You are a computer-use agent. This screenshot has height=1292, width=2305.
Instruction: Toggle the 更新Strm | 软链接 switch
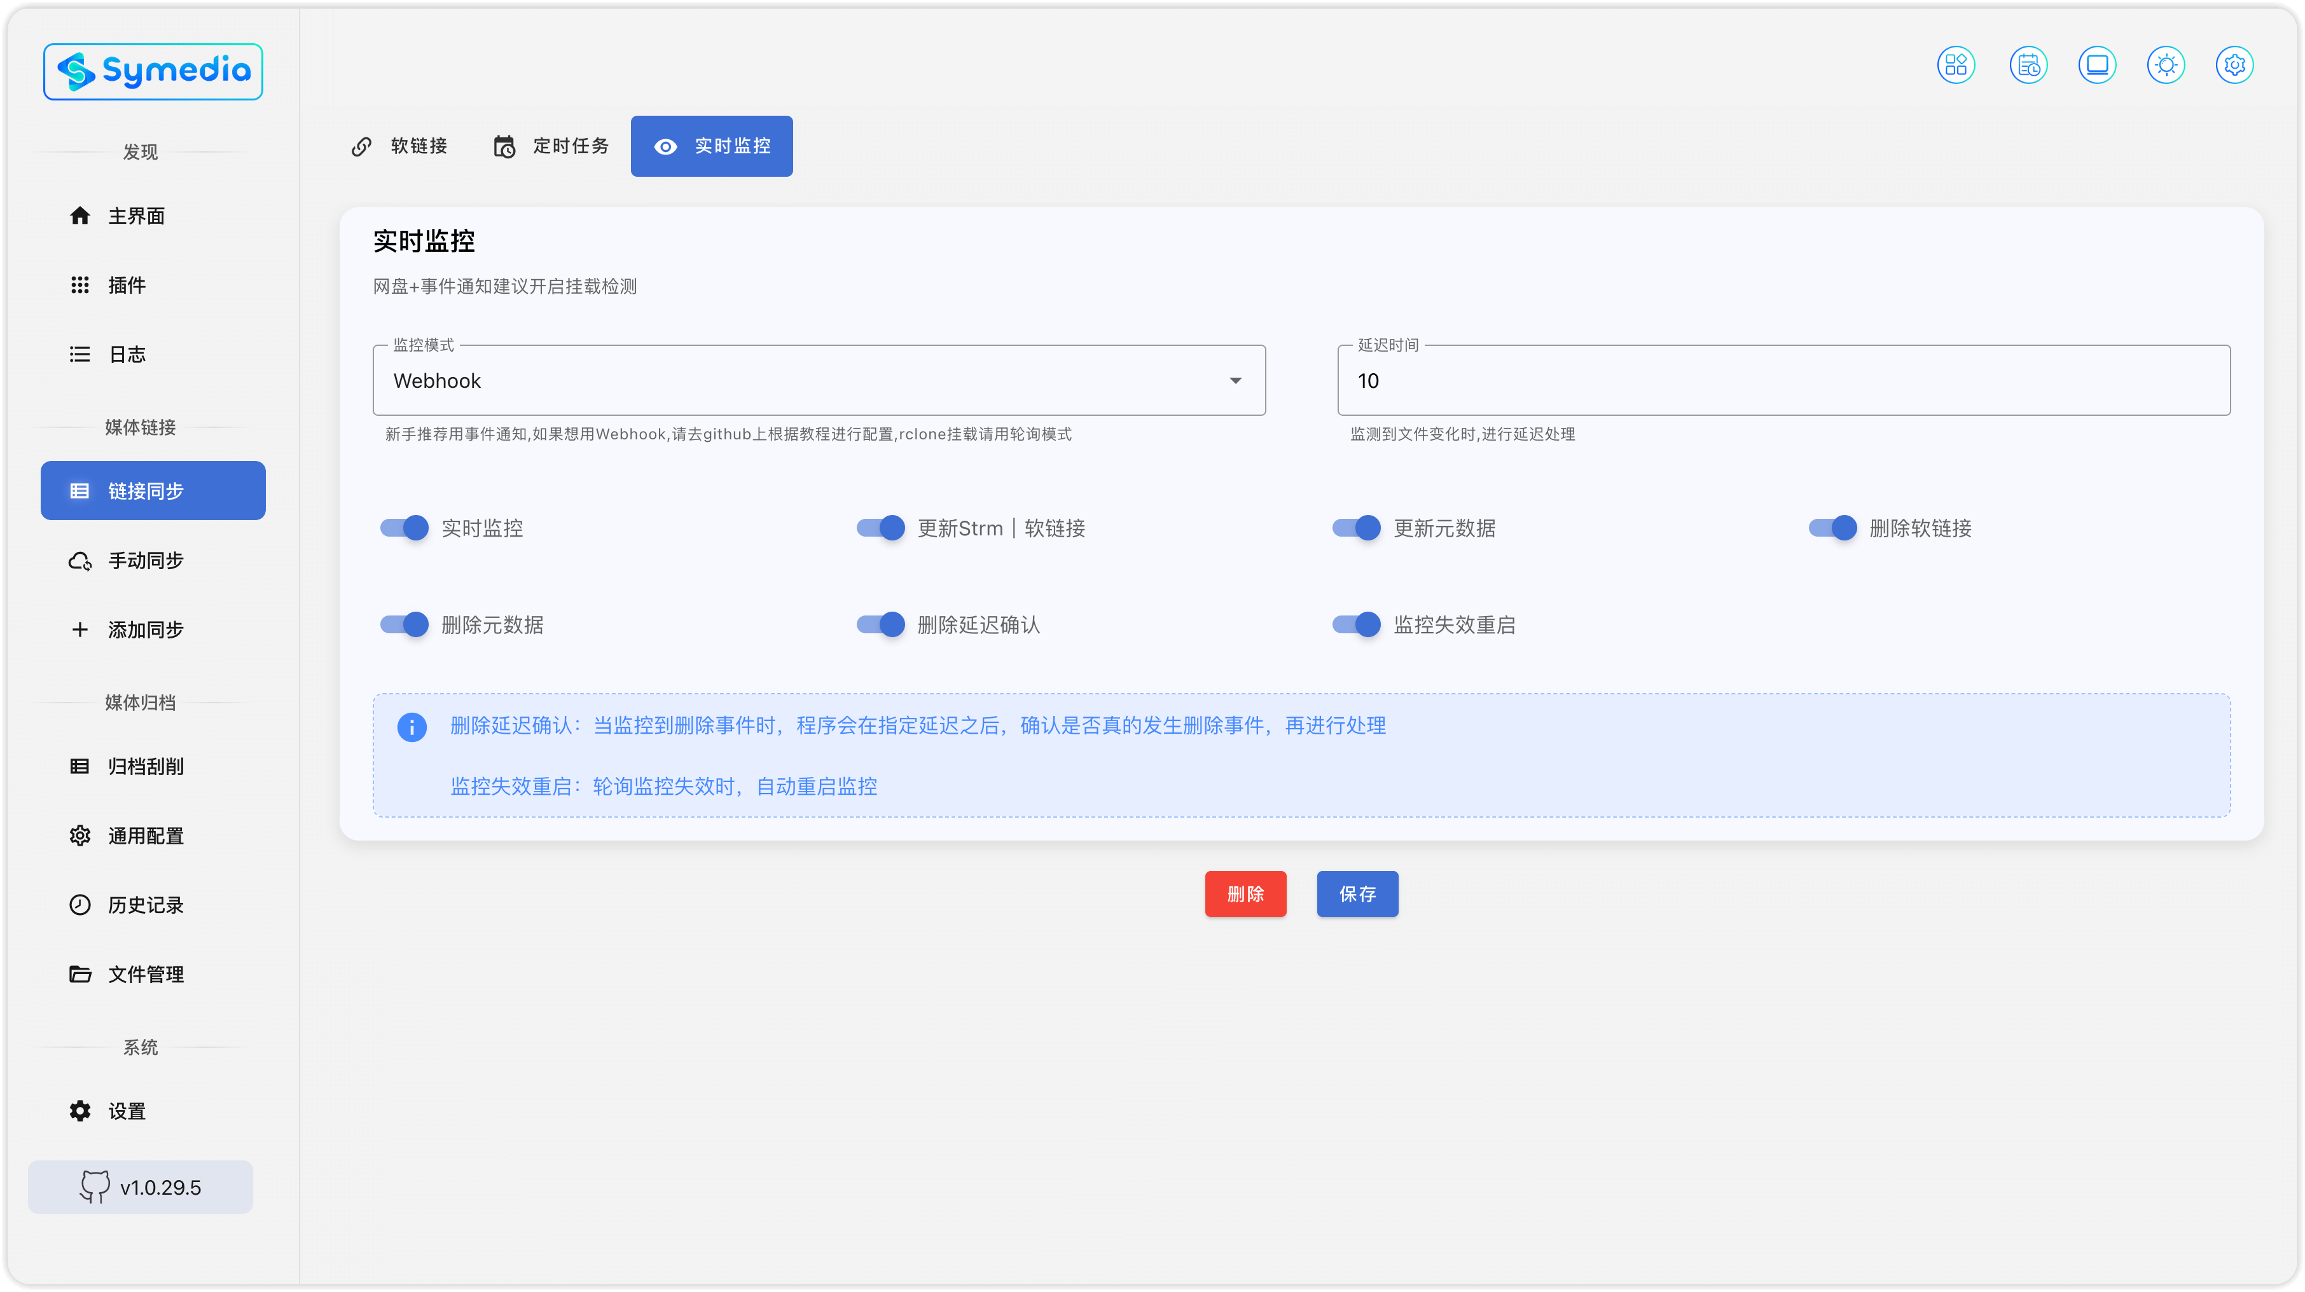(880, 528)
